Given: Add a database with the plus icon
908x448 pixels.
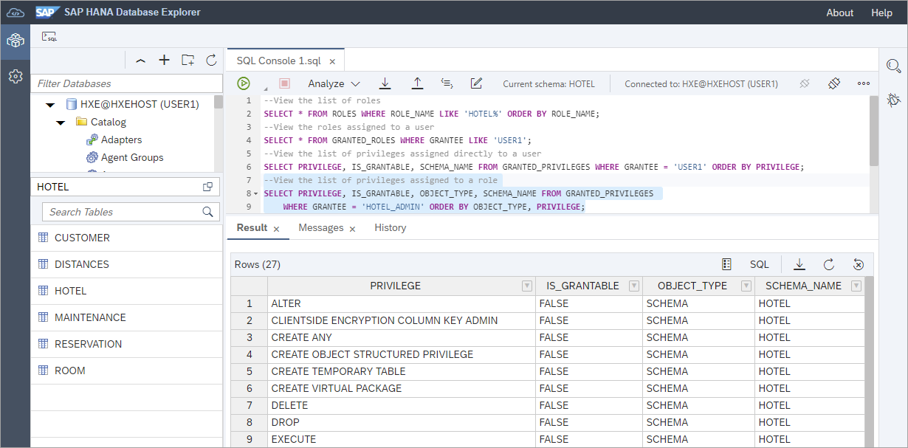Looking at the screenshot, I should (165, 61).
